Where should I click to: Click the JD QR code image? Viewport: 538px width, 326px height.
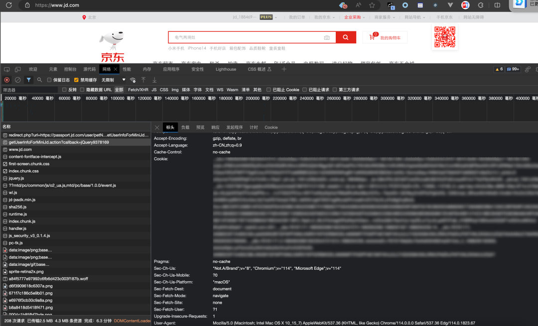[x=445, y=37]
